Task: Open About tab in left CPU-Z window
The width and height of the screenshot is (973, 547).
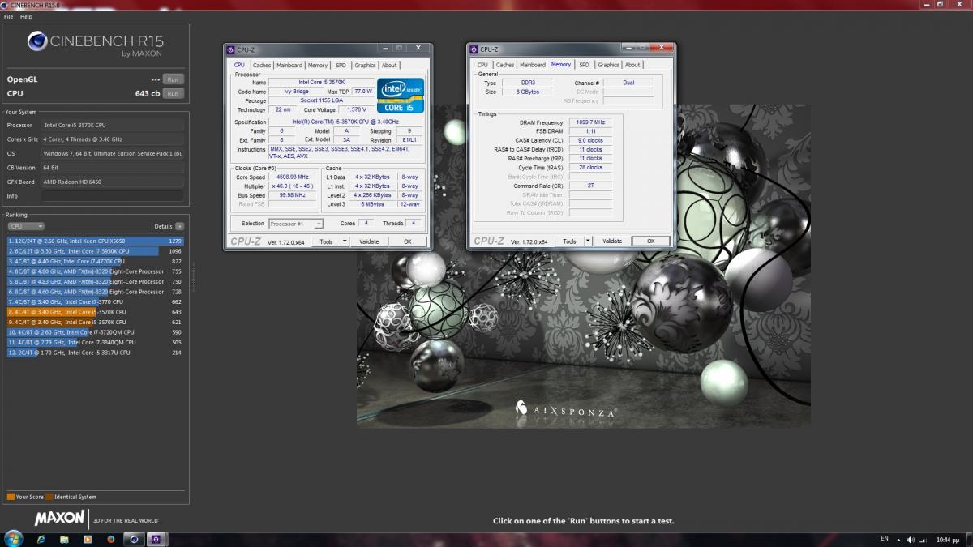Action: (x=389, y=65)
